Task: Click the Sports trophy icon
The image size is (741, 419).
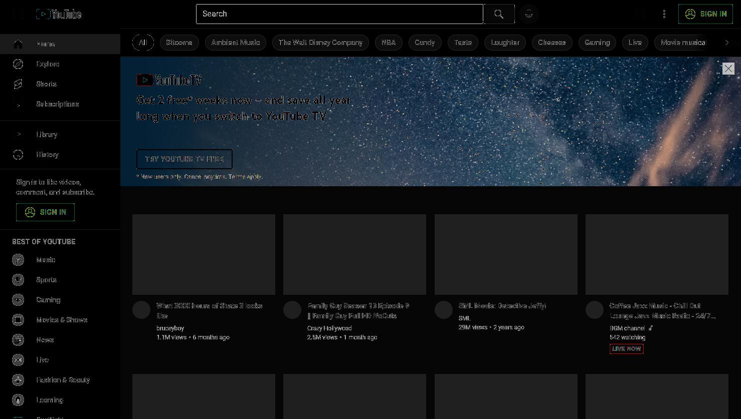Action: pyautogui.click(x=18, y=280)
